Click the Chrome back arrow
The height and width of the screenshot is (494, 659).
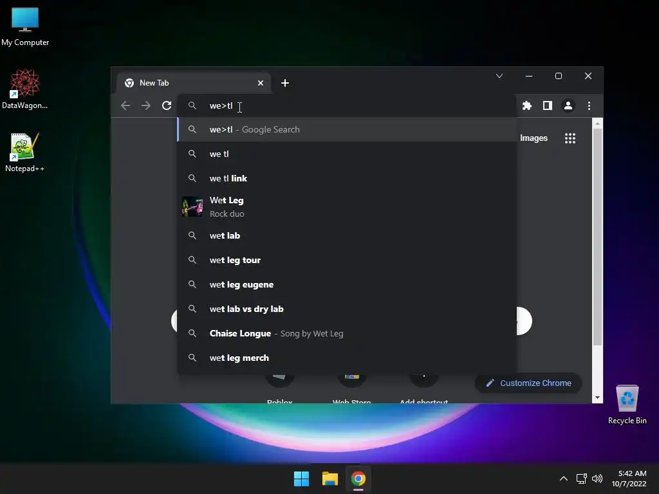125,105
